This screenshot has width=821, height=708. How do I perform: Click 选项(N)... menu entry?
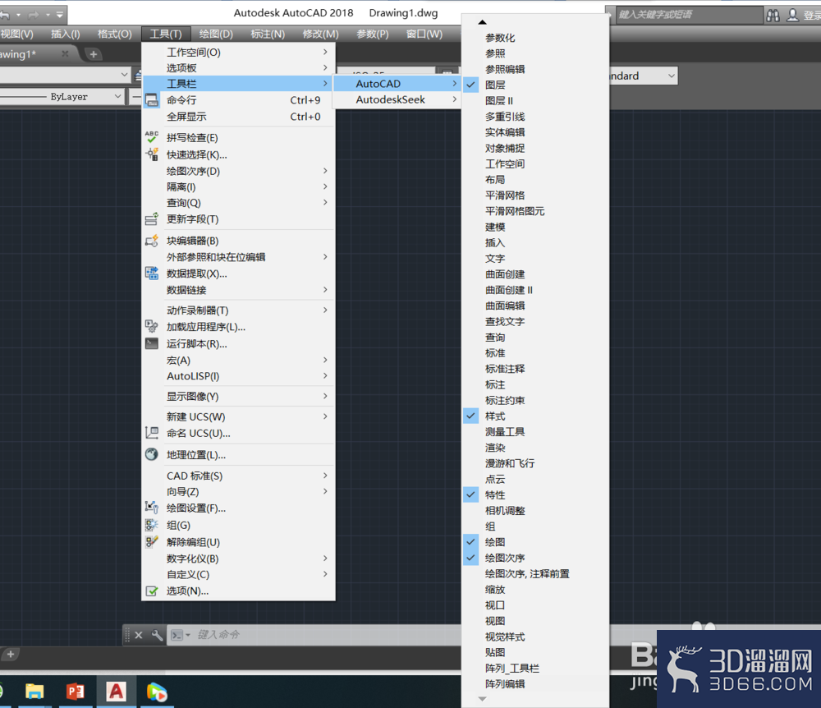tap(238, 591)
